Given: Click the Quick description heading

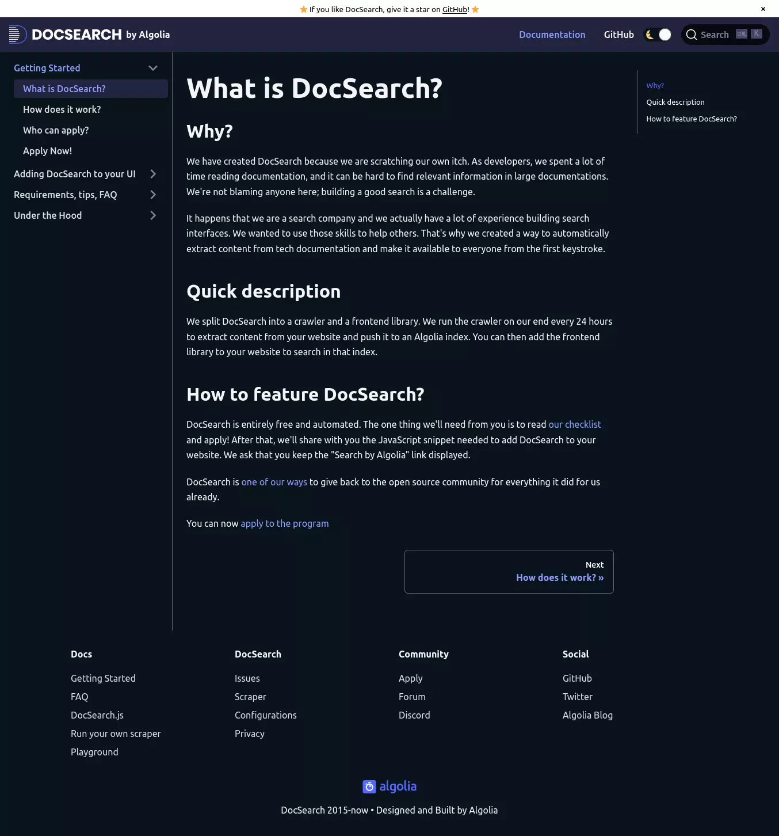Looking at the screenshot, I should pyautogui.click(x=264, y=291).
